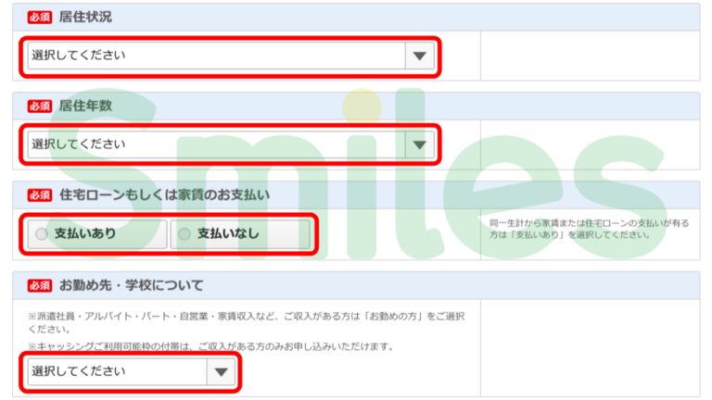Open the お勤め先・学校について dropdown
This screenshot has width=712, height=400.
pyautogui.click(x=132, y=372)
